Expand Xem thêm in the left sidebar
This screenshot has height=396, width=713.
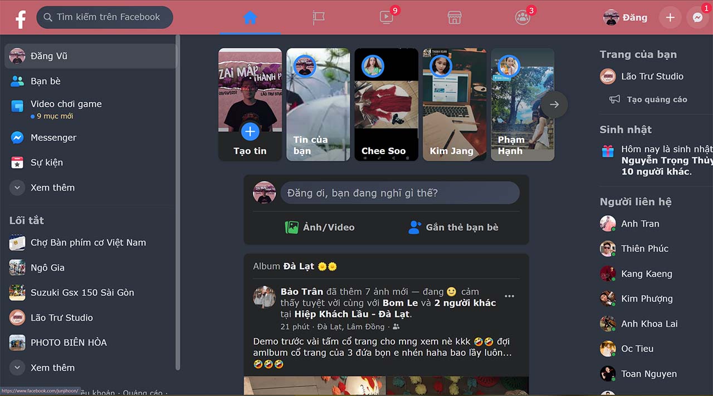(53, 187)
